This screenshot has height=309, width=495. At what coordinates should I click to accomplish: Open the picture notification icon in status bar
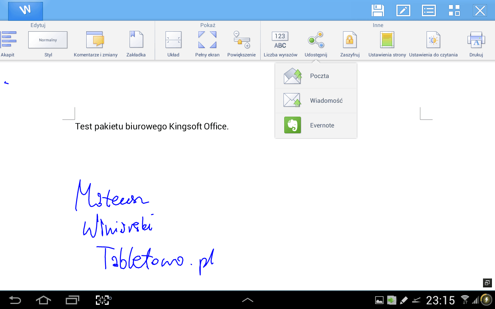(x=379, y=300)
